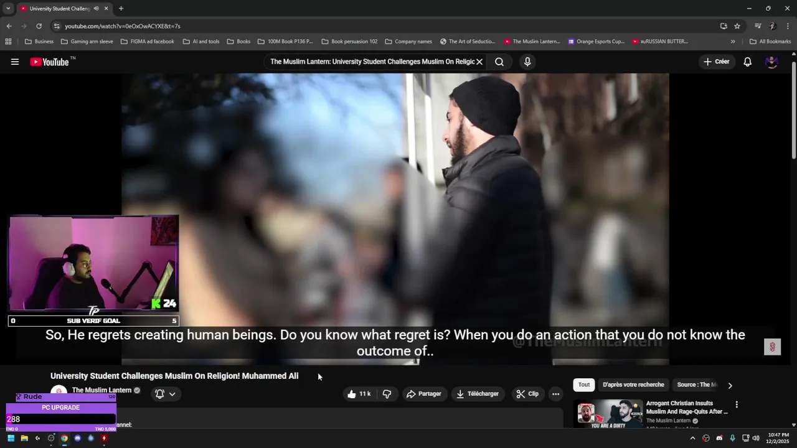797x448 pixels.
Task: Open File Explorer from taskbar
Action: (24, 438)
